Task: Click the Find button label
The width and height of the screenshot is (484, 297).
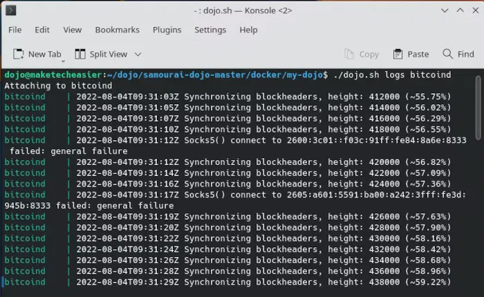Action: (x=466, y=55)
